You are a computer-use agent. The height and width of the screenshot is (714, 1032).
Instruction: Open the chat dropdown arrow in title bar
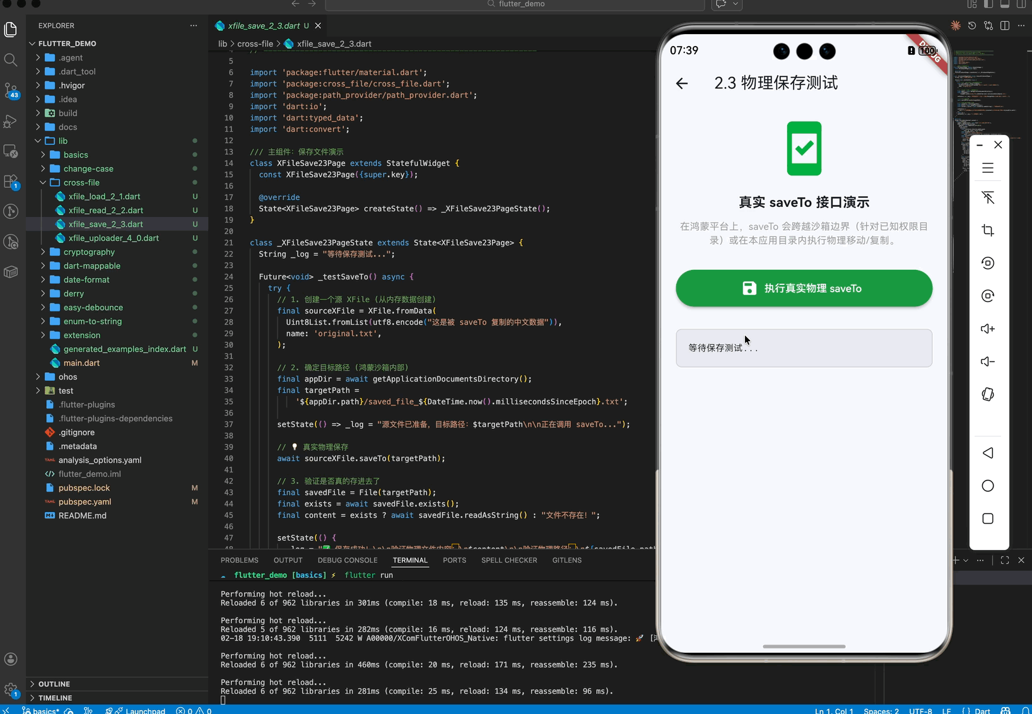[736, 4]
